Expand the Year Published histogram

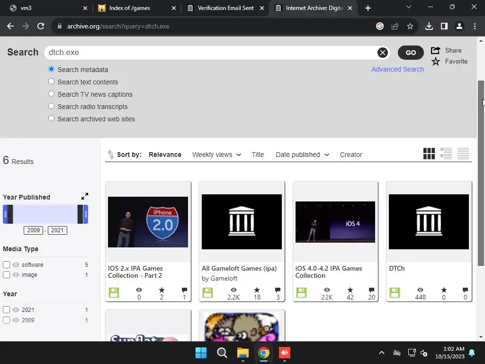[x=84, y=196]
